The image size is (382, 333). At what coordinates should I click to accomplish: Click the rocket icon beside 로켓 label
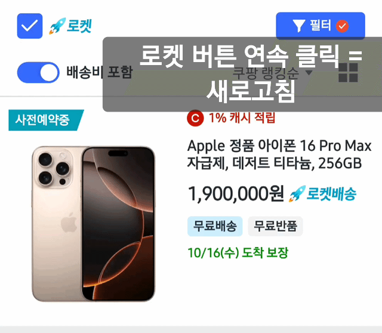click(x=57, y=26)
